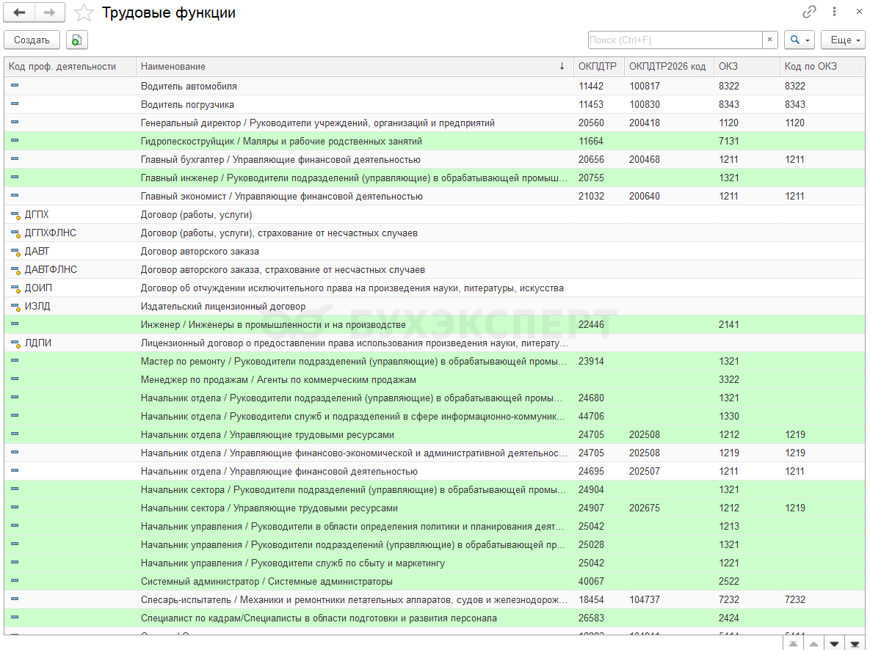This screenshot has height=650, width=870.
Task: Open the magnifier search dropdown
Action: (x=800, y=40)
